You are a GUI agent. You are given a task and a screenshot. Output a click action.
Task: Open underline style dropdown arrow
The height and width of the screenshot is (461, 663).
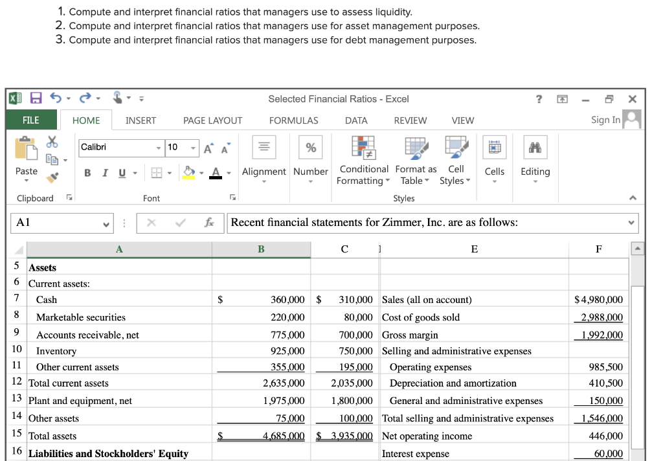(135, 173)
